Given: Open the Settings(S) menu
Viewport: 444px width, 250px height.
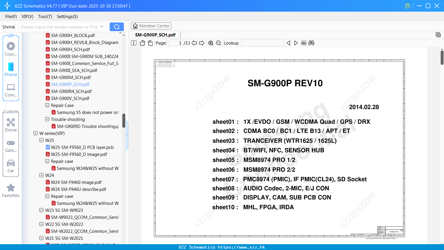Looking at the screenshot, I should tap(67, 17).
